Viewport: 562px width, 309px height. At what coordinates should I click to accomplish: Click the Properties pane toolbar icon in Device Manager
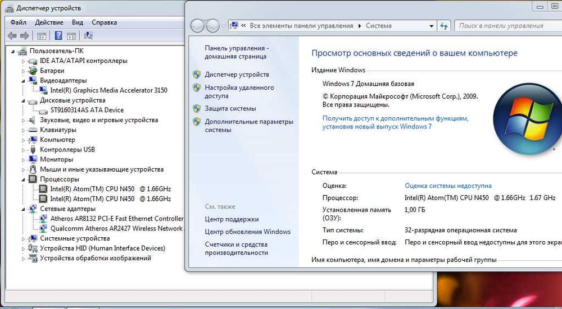pyautogui.click(x=71, y=35)
